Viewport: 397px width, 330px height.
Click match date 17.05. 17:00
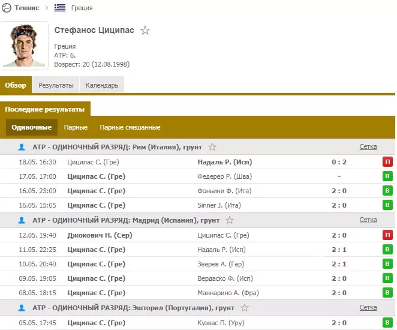37,176
